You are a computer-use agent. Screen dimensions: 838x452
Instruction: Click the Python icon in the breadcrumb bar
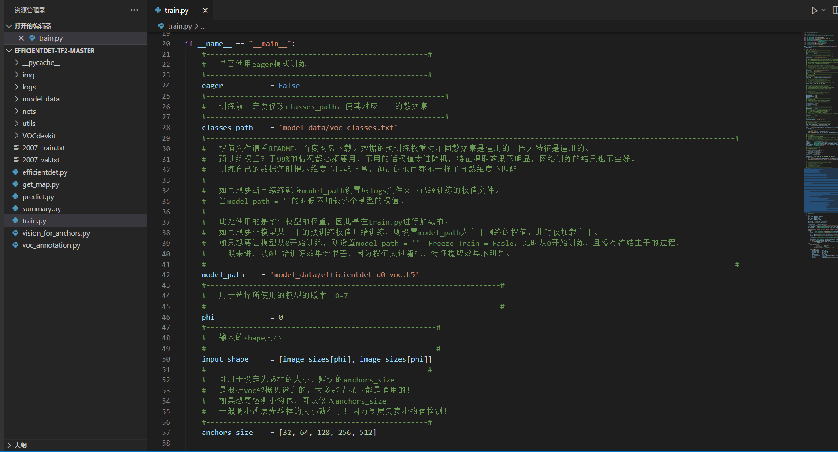pos(161,26)
